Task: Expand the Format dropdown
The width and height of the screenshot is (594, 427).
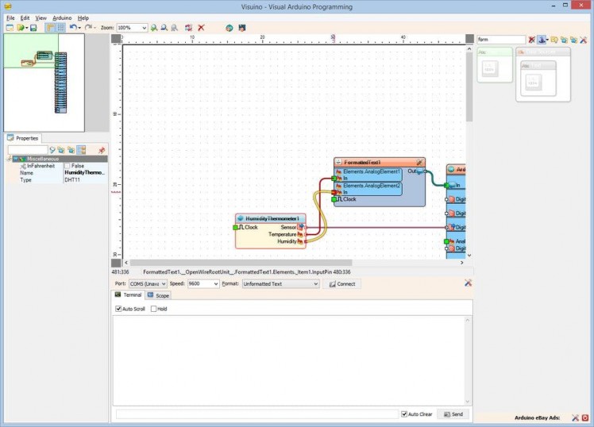Action: (314, 283)
